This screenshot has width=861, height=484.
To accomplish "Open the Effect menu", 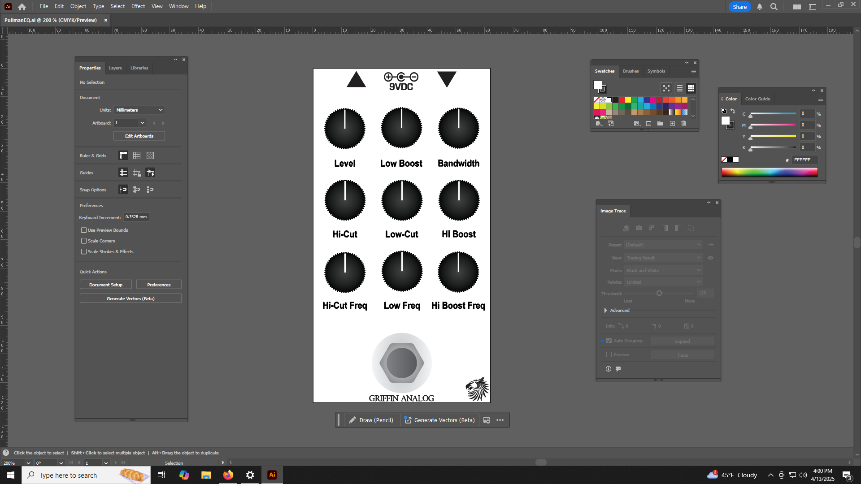I will (x=138, y=6).
